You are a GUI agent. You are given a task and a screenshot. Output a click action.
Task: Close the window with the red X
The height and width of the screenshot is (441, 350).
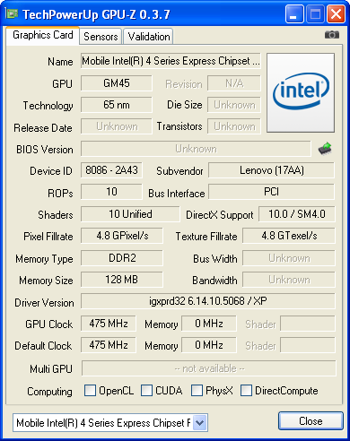click(336, 13)
